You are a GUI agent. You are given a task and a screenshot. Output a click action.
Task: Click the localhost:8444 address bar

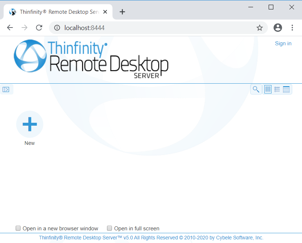tap(158, 28)
